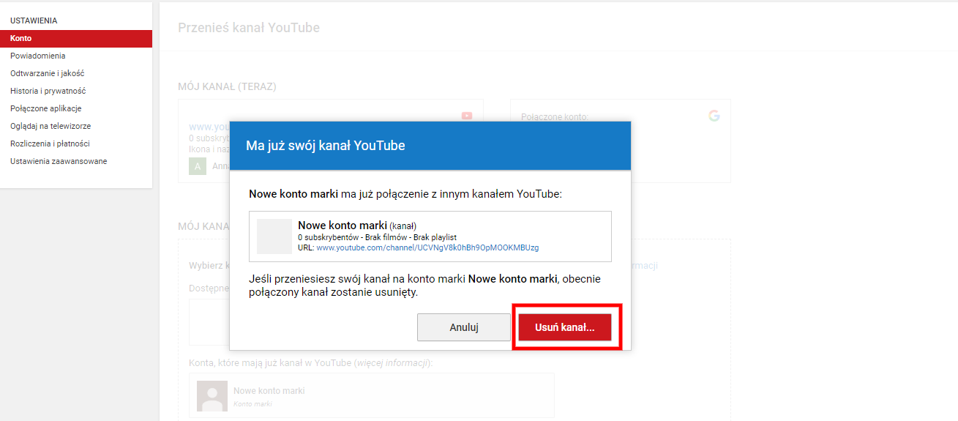Open the youtube.com/channel URL link

(427, 248)
